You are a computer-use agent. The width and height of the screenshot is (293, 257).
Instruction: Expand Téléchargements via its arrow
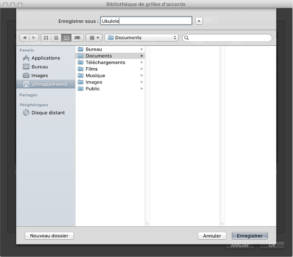pos(142,62)
